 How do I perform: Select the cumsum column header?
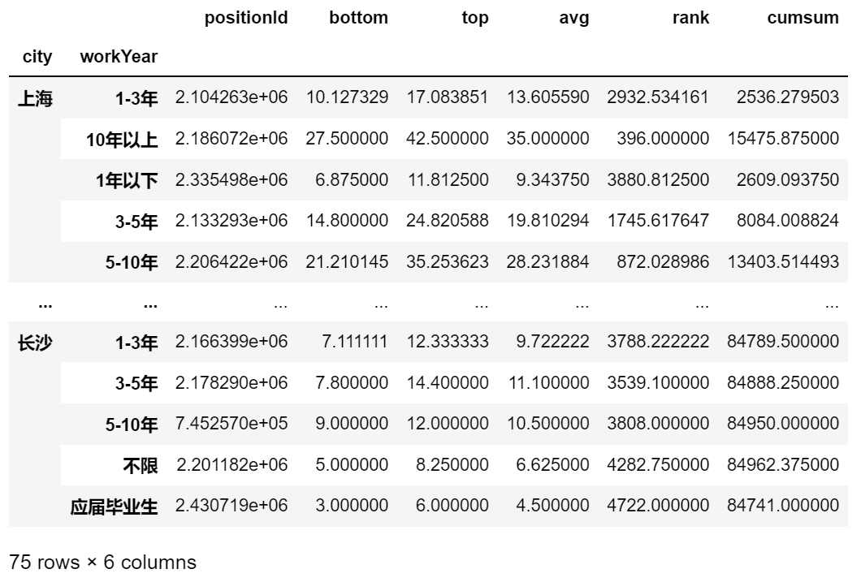click(803, 18)
